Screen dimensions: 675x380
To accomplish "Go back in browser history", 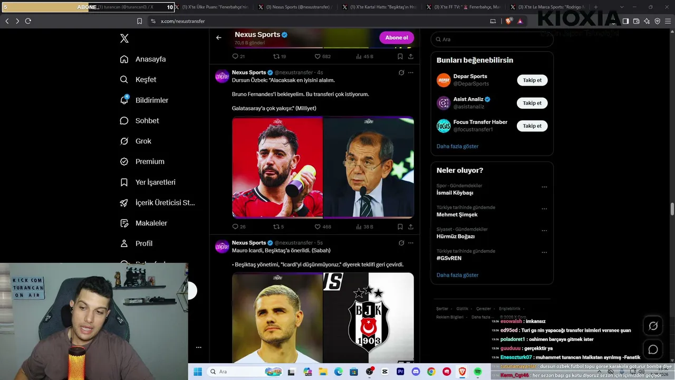I will (7, 21).
